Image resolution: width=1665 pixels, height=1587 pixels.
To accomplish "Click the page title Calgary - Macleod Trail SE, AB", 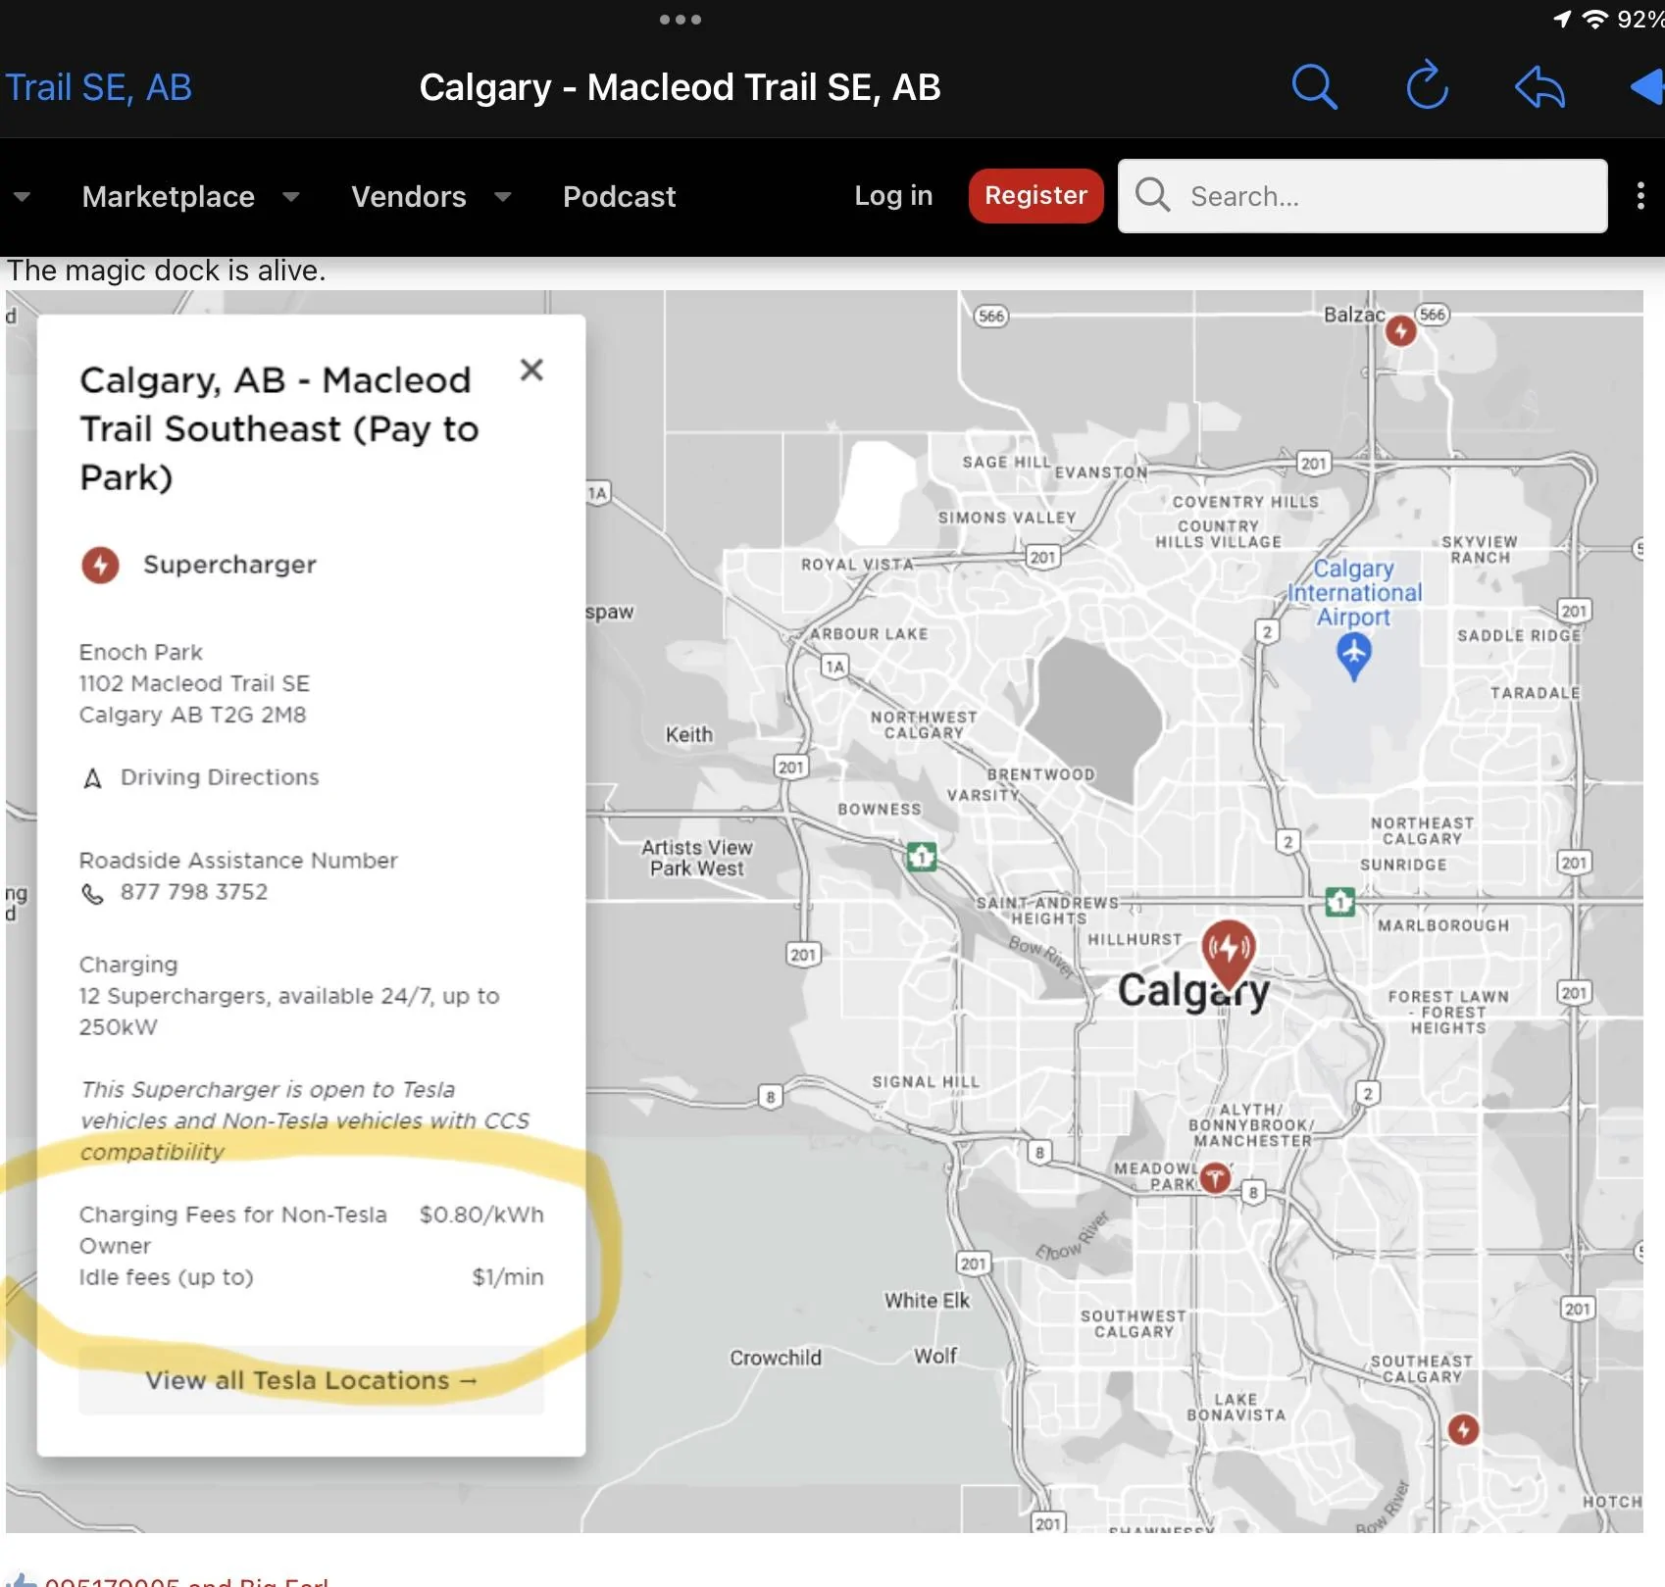I will click(680, 87).
